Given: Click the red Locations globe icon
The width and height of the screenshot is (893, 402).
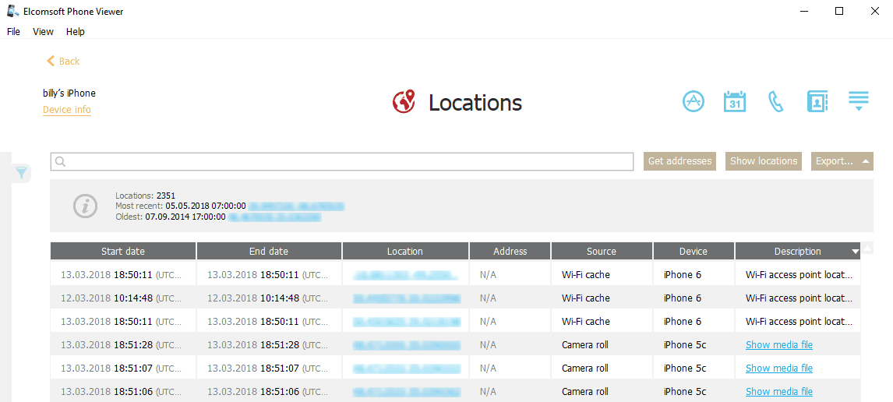Looking at the screenshot, I should point(404,102).
